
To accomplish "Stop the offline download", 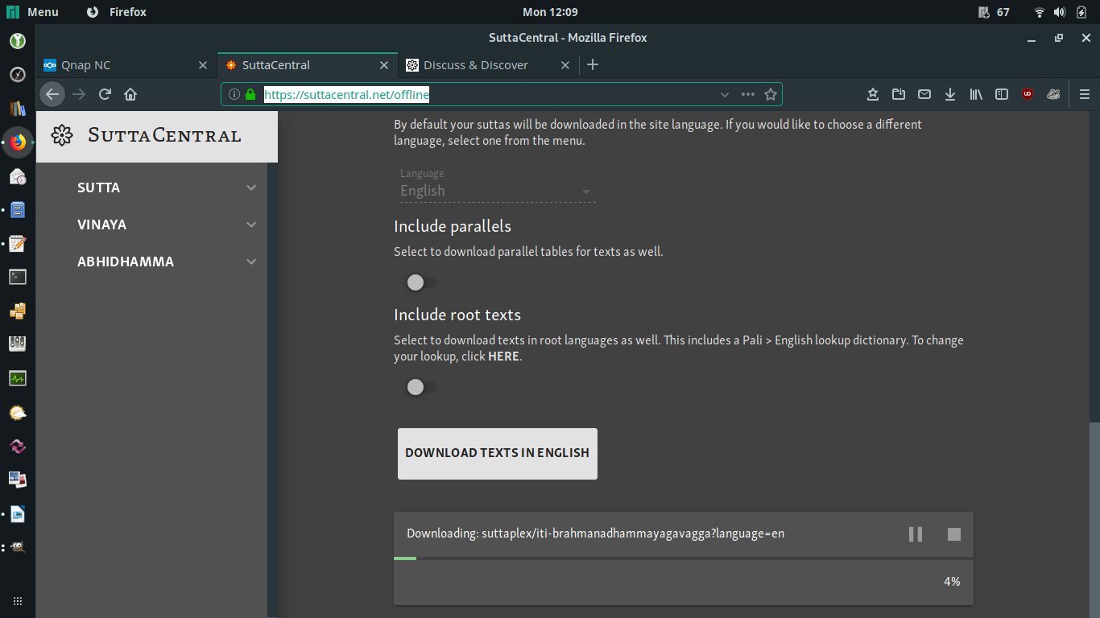I will pos(954,534).
